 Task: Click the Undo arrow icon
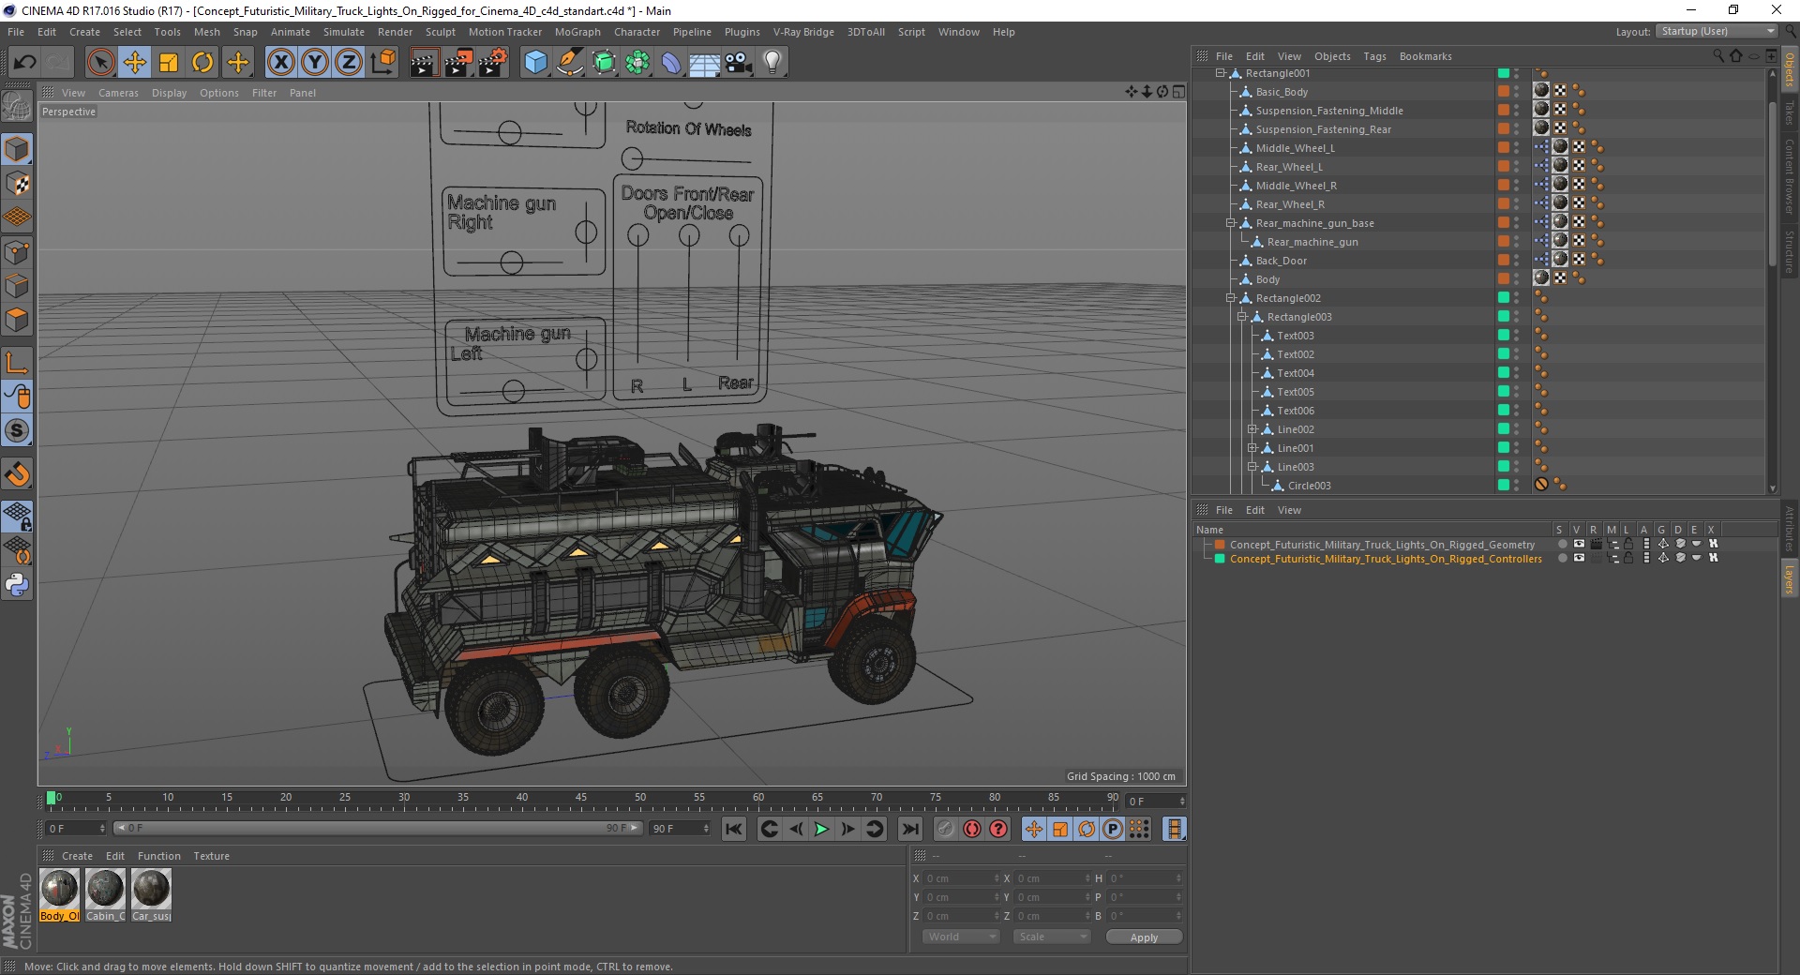point(25,63)
